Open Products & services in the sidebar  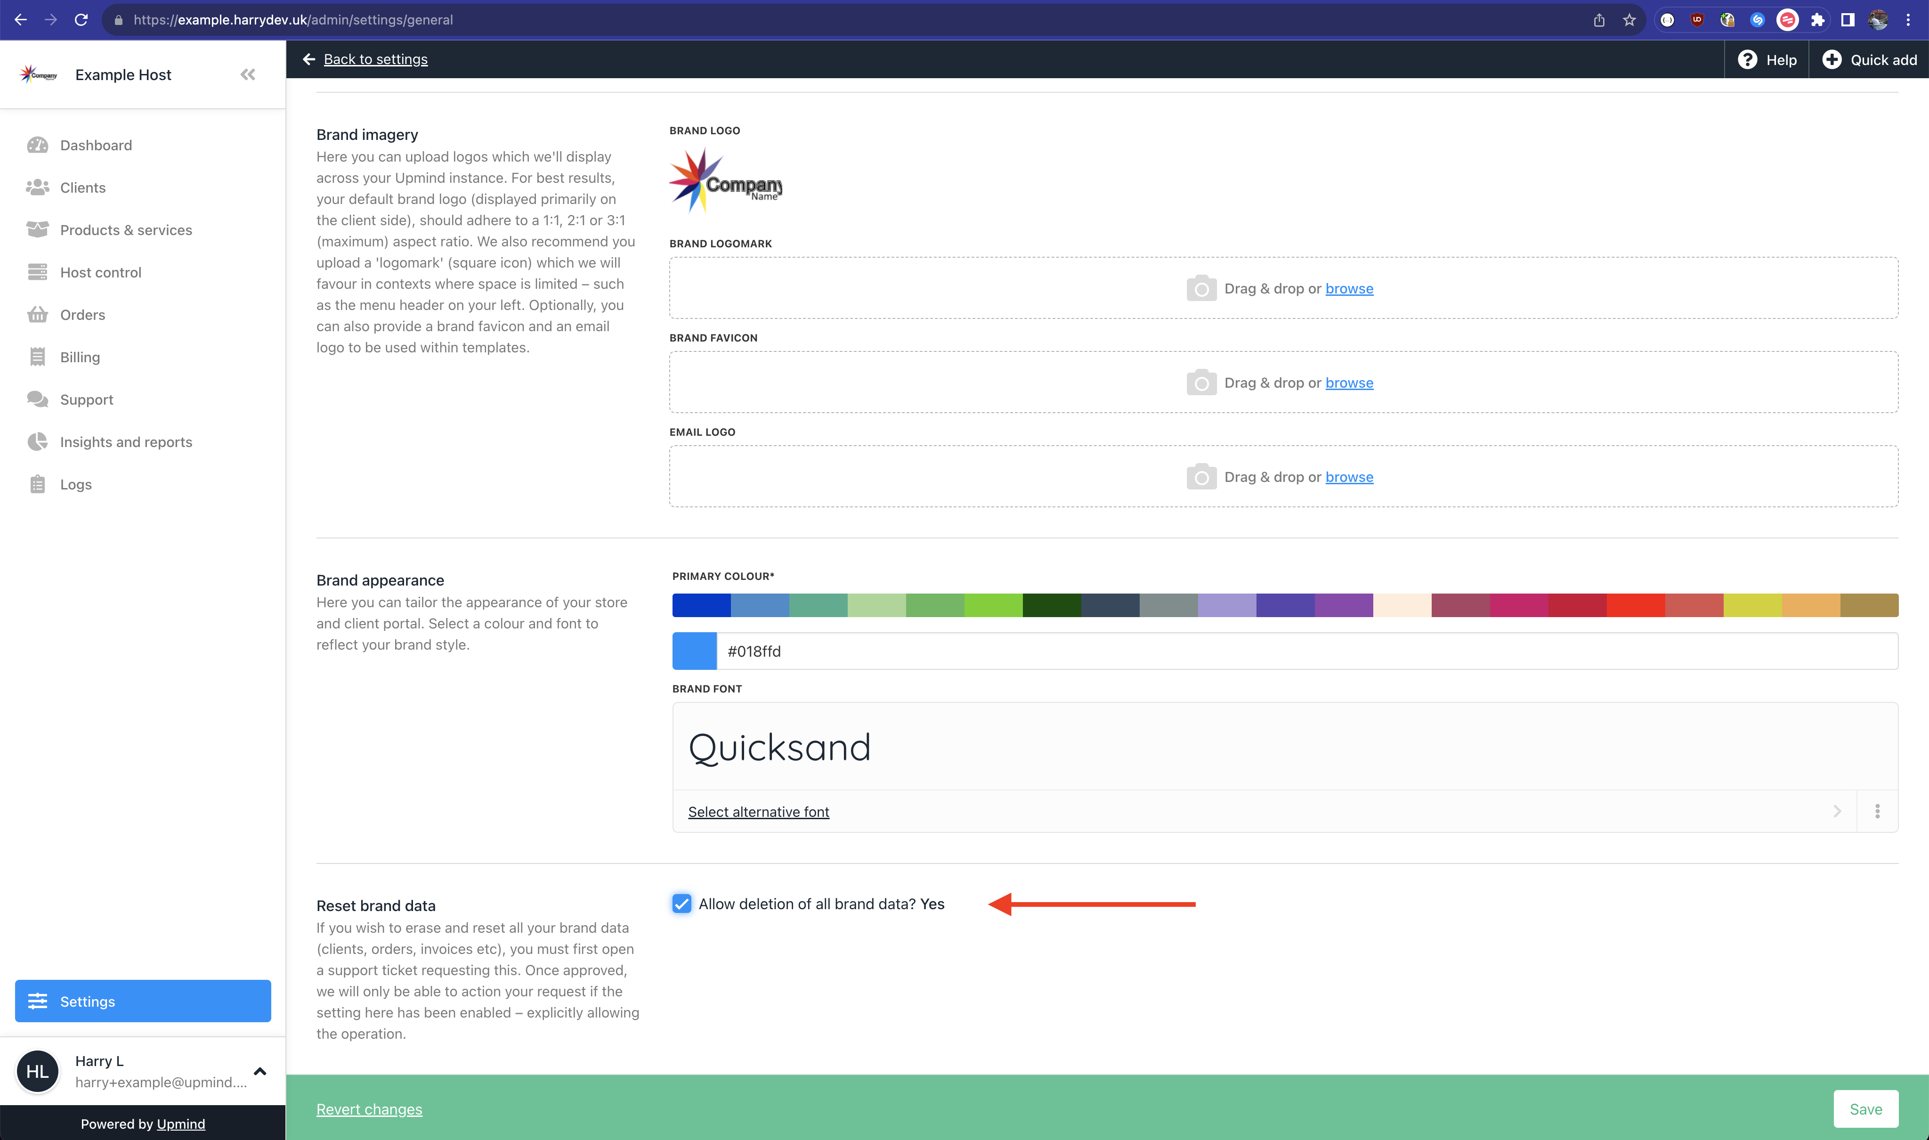coord(126,230)
